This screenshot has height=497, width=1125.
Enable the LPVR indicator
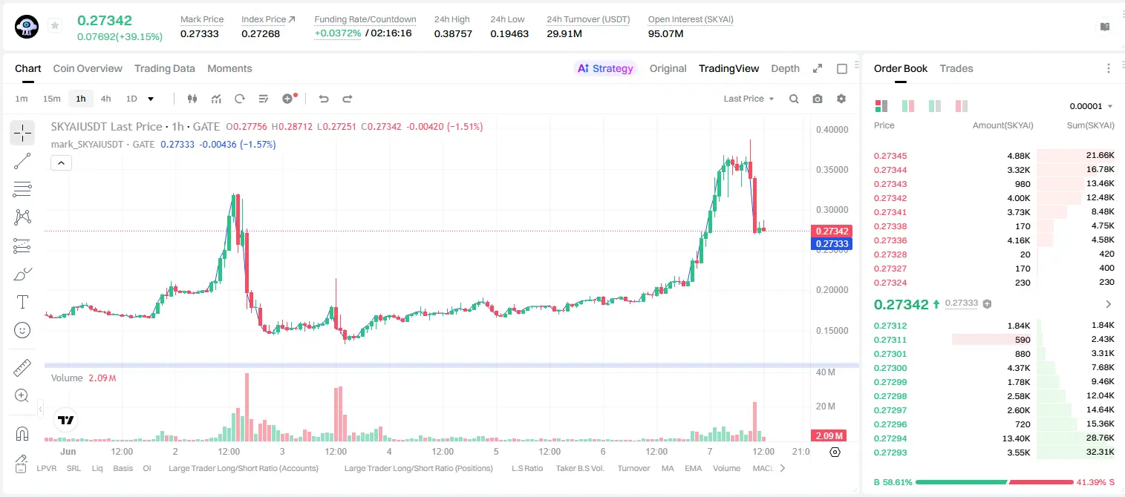point(47,468)
